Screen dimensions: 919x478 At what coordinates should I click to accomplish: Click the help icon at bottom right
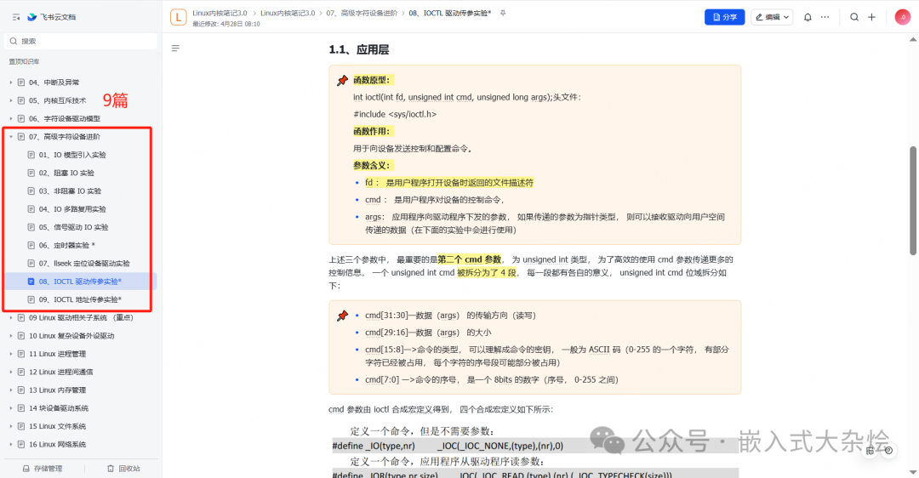889,451
